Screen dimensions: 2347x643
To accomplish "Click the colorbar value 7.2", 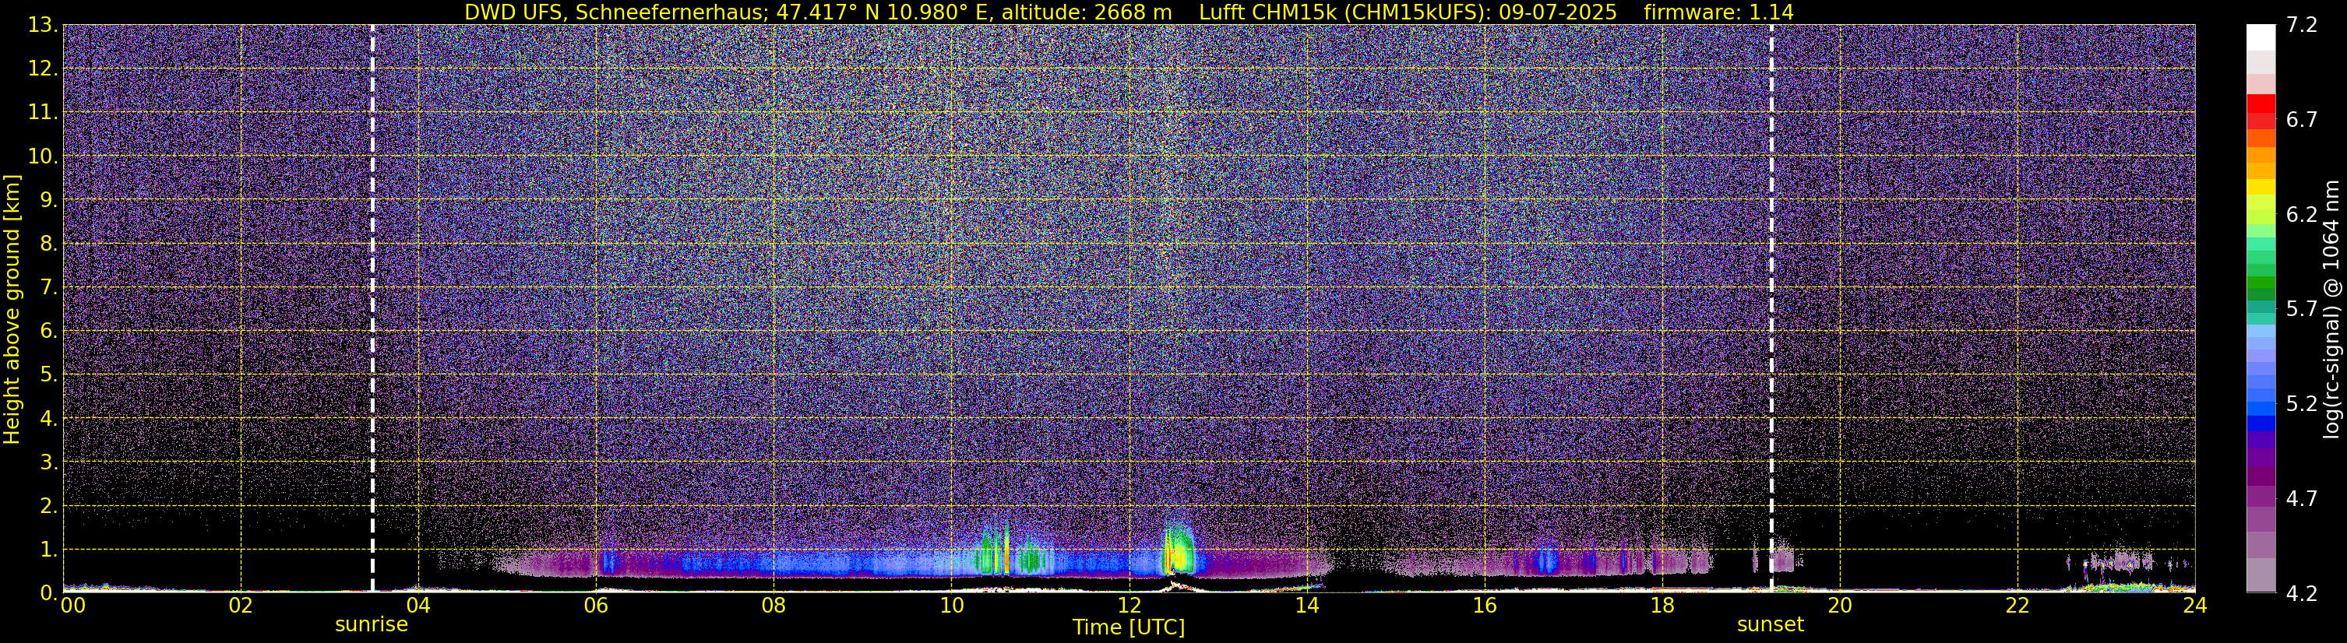I will pyautogui.click(x=2302, y=26).
